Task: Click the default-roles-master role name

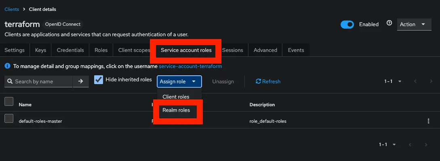Action: 40,121
